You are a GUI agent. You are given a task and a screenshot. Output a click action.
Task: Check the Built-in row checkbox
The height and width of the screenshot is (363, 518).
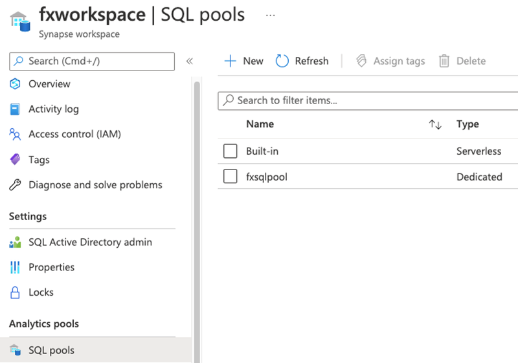(231, 151)
